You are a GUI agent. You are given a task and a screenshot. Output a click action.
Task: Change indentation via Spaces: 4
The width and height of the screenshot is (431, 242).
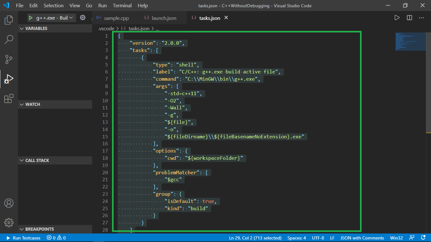point(297,238)
